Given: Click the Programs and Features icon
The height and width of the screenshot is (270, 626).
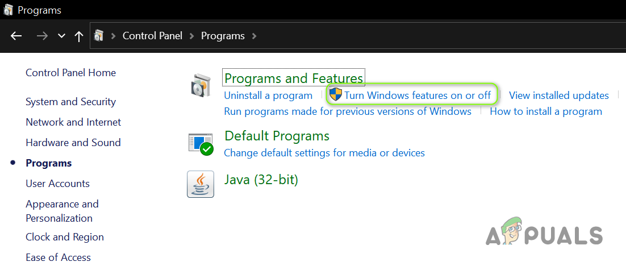Looking at the screenshot, I should point(200,86).
